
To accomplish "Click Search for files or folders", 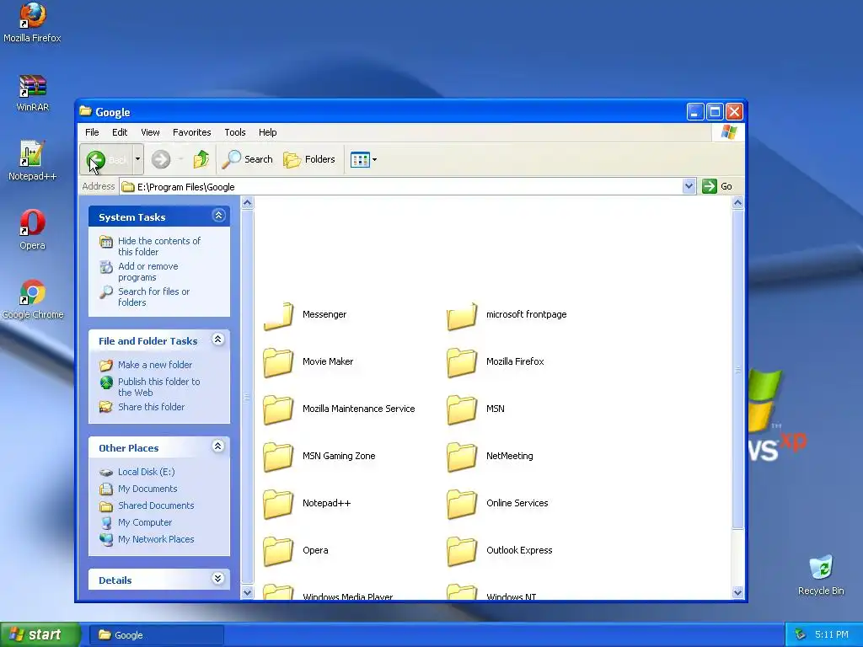I will tap(153, 297).
